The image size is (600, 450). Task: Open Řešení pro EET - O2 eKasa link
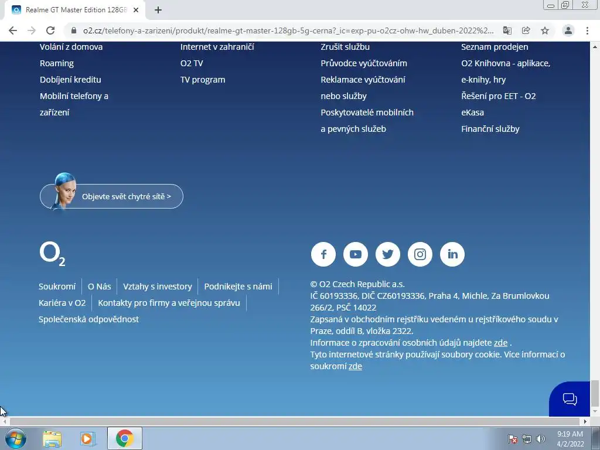coord(498,104)
